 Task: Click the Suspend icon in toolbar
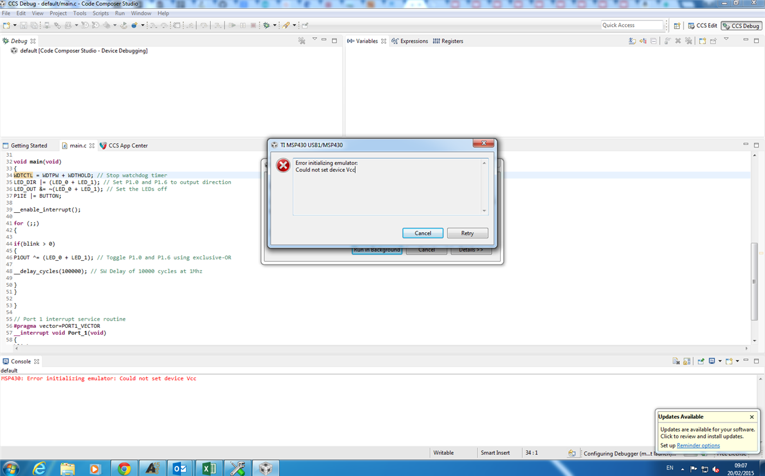point(243,26)
